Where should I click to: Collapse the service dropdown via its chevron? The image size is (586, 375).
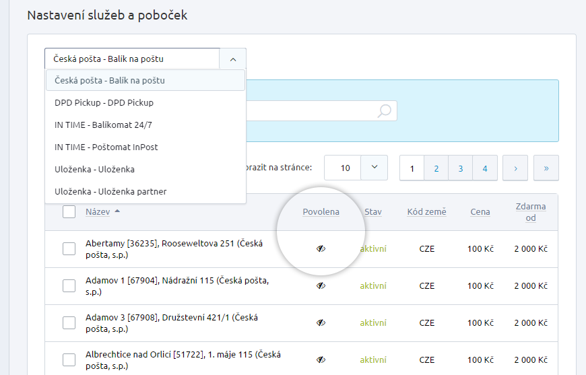[x=233, y=59]
